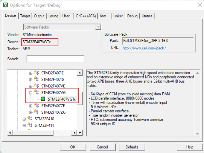Expand the STM32F410 tree node

click(x=24, y=119)
